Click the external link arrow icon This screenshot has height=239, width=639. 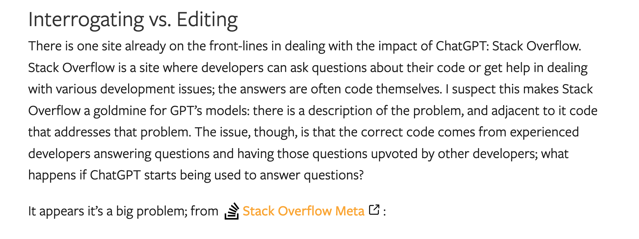374,210
